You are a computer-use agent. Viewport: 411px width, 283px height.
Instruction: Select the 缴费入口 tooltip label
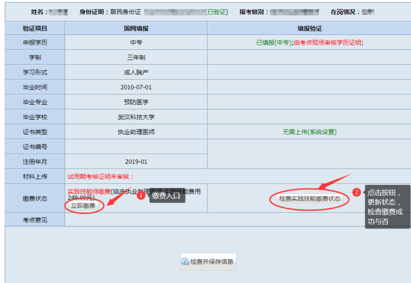coord(167,196)
